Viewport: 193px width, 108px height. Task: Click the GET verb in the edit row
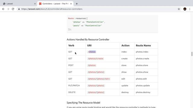tap(70, 79)
